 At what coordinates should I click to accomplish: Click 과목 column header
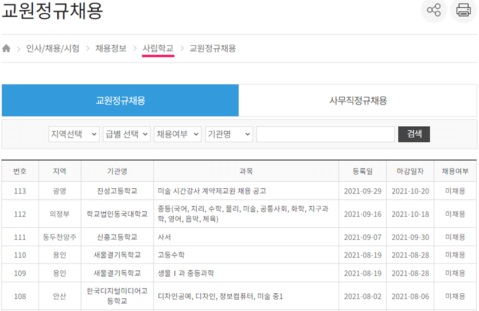click(246, 171)
